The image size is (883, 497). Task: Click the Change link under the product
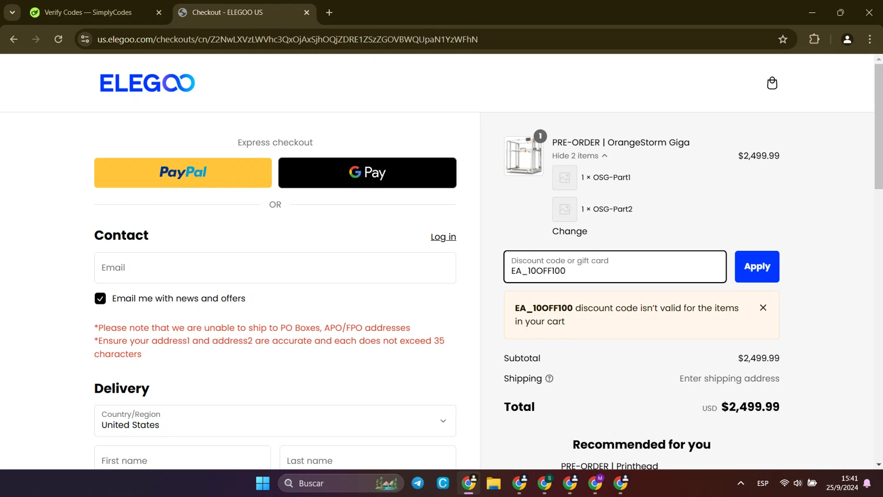[570, 231]
